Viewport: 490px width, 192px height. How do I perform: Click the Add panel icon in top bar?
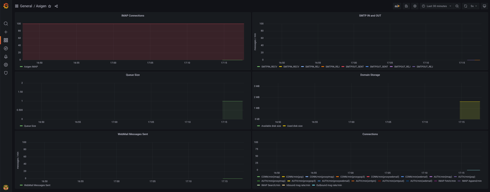tap(397, 6)
